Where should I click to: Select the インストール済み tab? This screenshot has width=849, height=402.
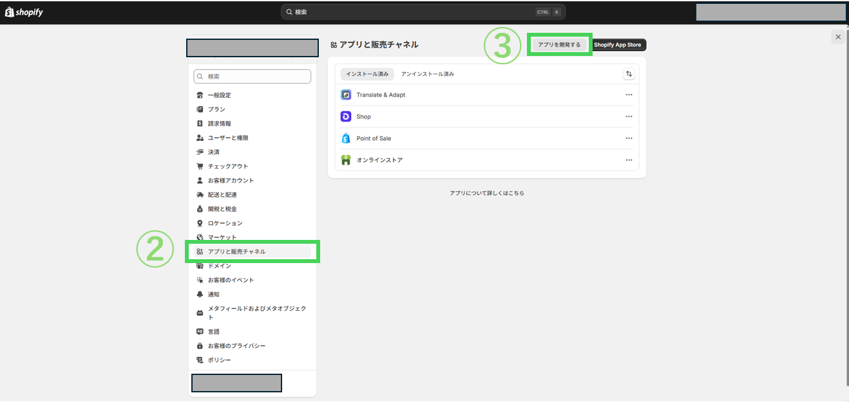(367, 74)
